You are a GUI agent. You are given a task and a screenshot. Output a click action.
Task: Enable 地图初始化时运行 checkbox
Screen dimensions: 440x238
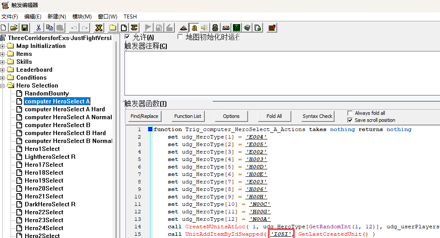(x=180, y=37)
